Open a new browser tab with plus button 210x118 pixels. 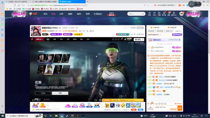(x=87, y=2)
